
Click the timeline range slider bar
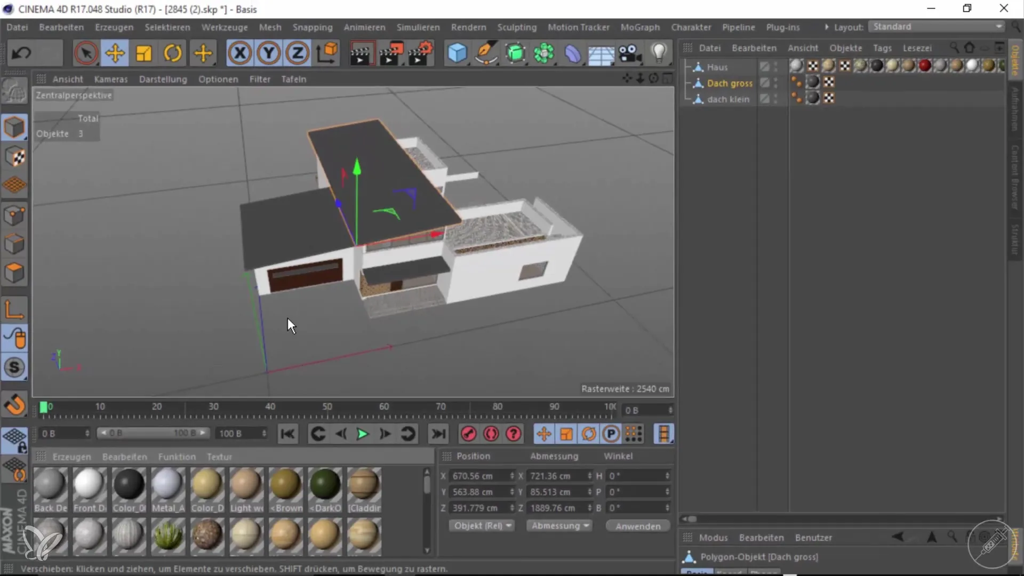153,433
